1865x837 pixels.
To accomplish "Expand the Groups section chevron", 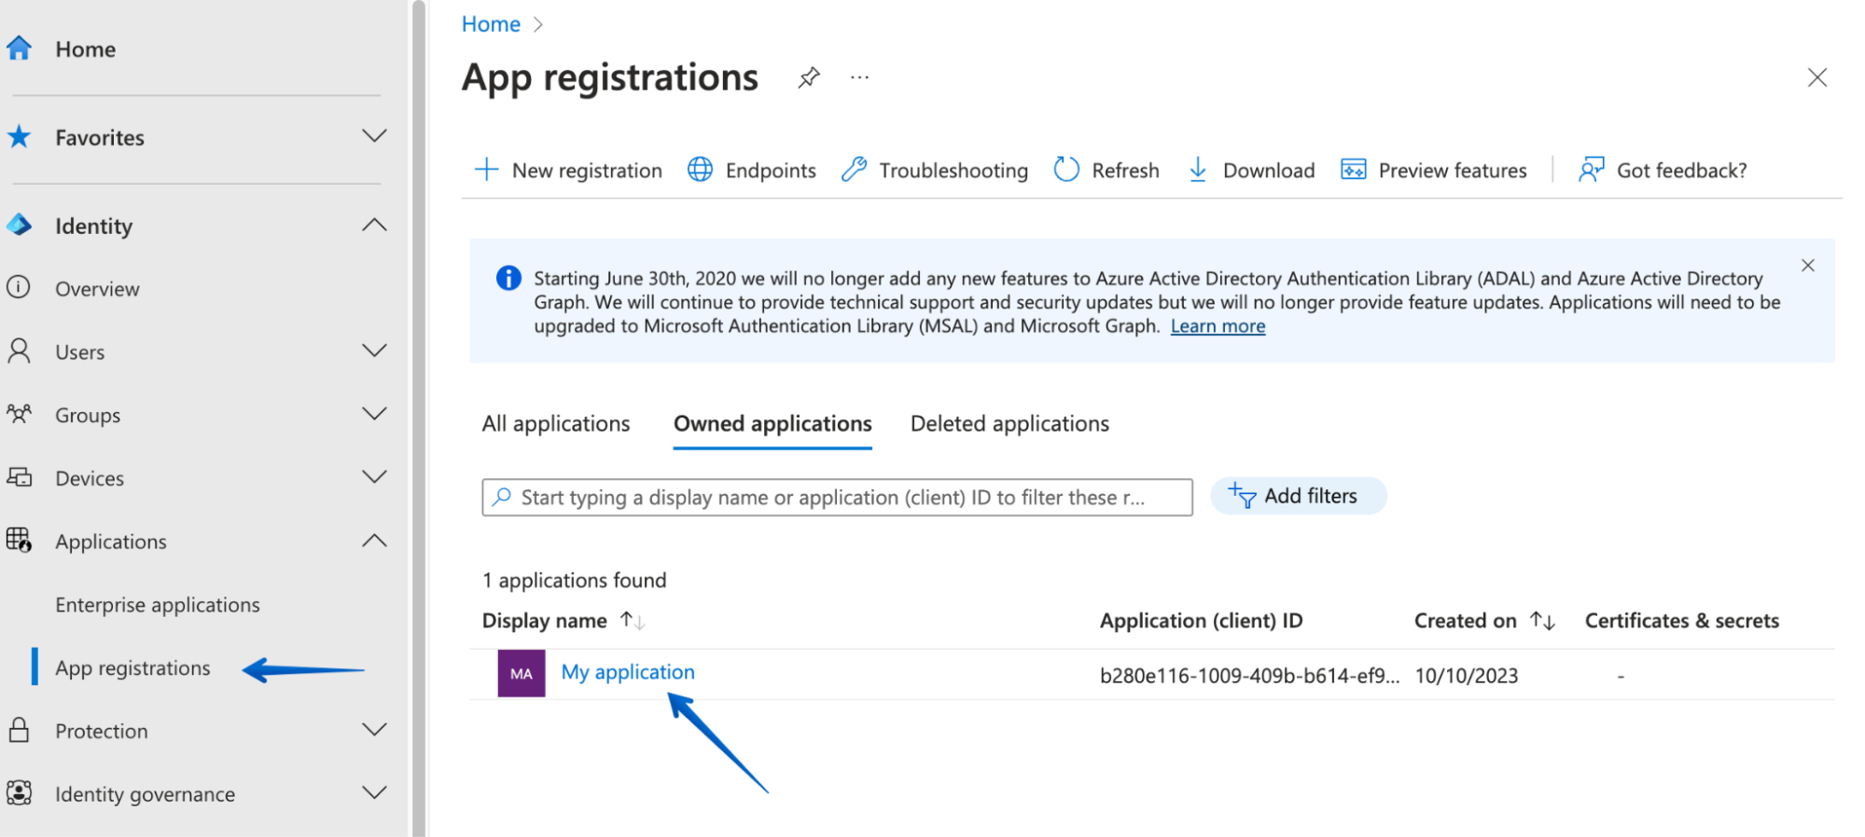I will pyautogui.click(x=374, y=414).
